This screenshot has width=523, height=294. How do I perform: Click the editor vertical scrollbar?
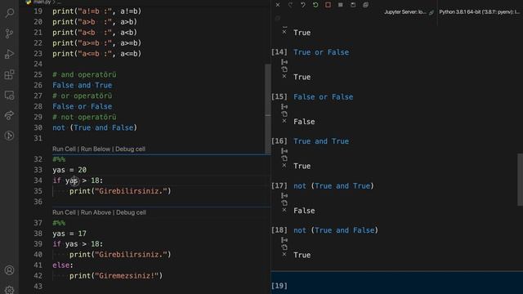[268, 109]
